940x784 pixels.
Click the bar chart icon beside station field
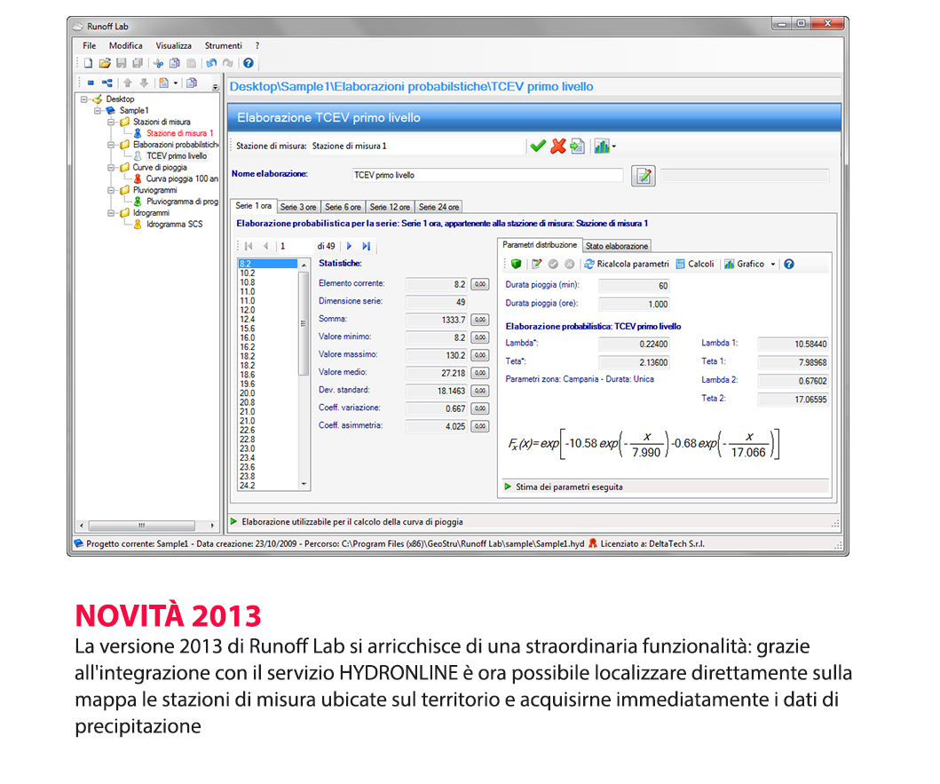pos(601,146)
